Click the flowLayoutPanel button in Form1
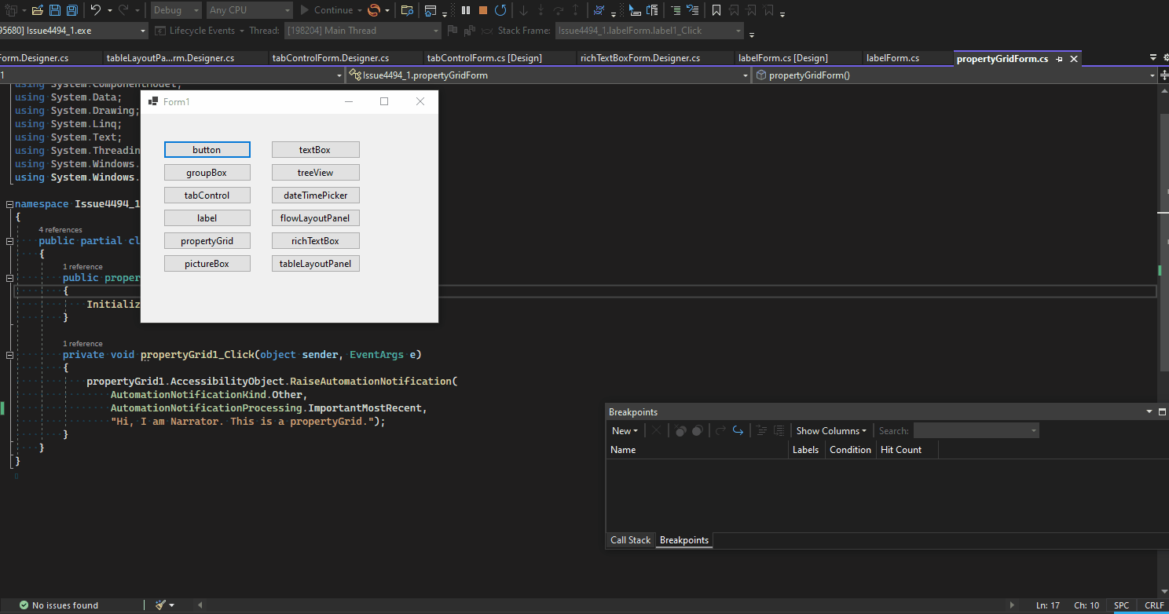 pyautogui.click(x=315, y=218)
